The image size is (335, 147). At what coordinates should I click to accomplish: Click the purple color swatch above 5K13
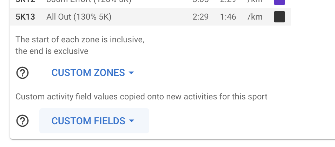[x=279, y=1]
